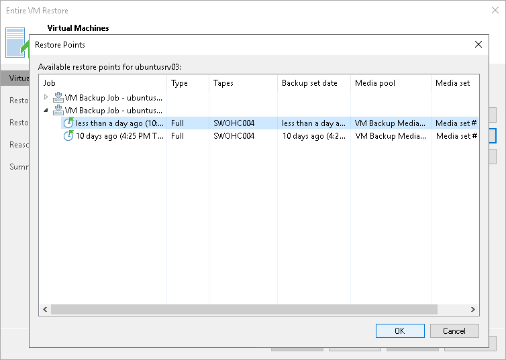Sort by Backup set date column header

click(314, 83)
